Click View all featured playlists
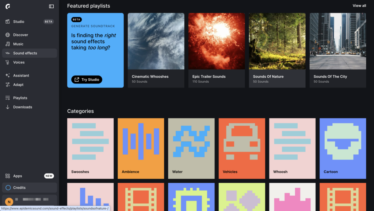The height and width of the screenshot is (211, 374). click(x=359, y=6)
